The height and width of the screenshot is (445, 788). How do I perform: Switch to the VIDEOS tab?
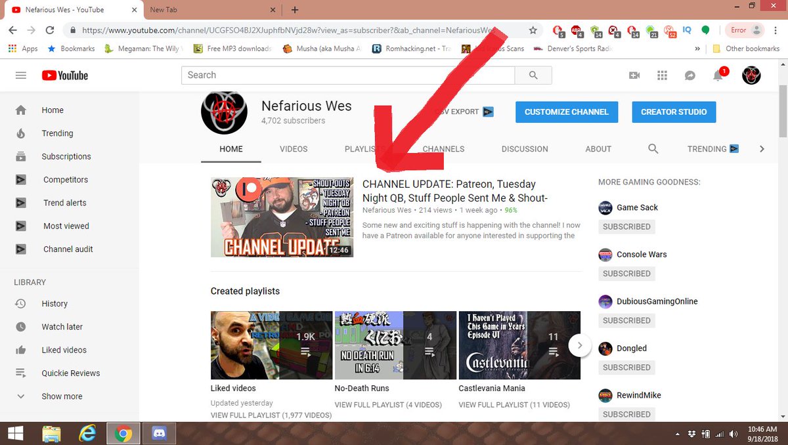click(294, 149)
